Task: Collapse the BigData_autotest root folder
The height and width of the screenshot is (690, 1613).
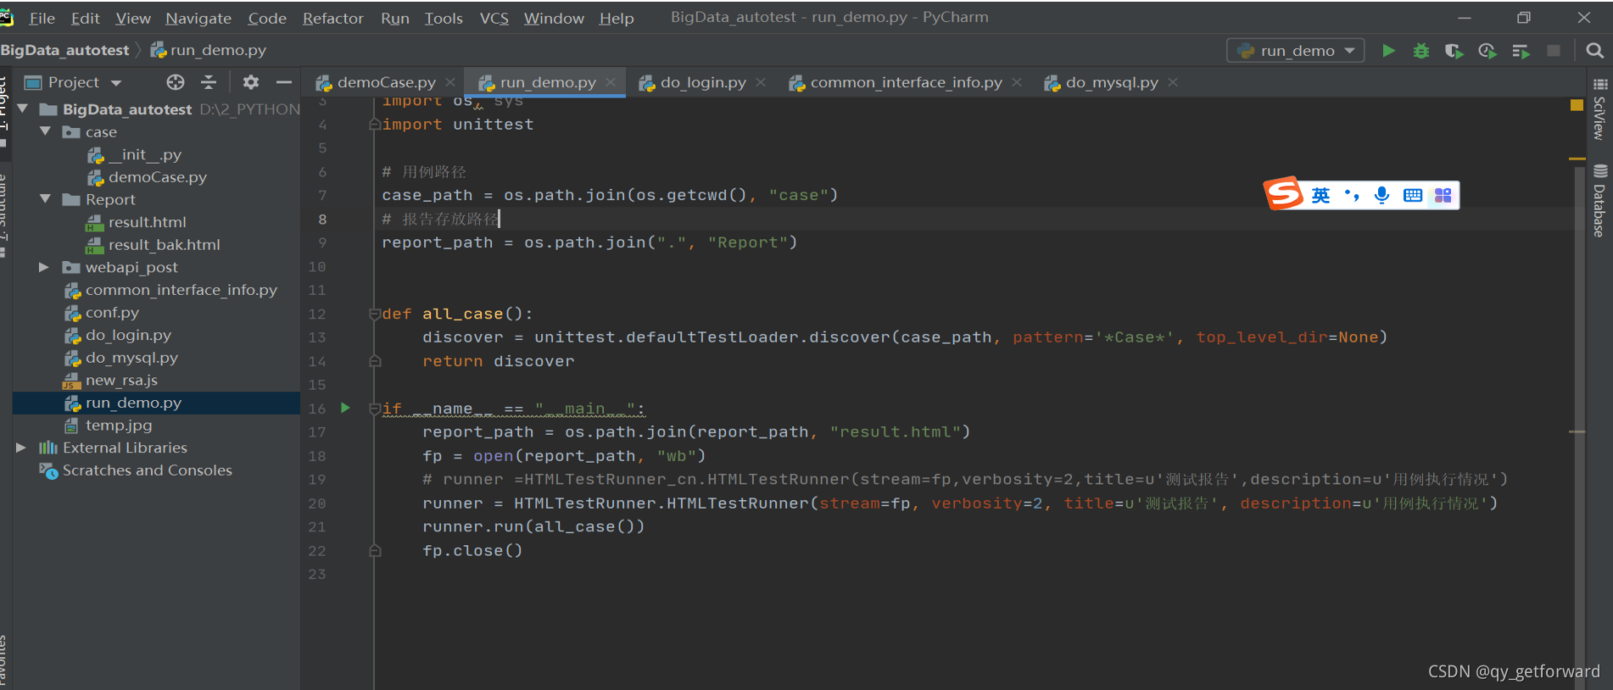Action: tap(23, 109)
